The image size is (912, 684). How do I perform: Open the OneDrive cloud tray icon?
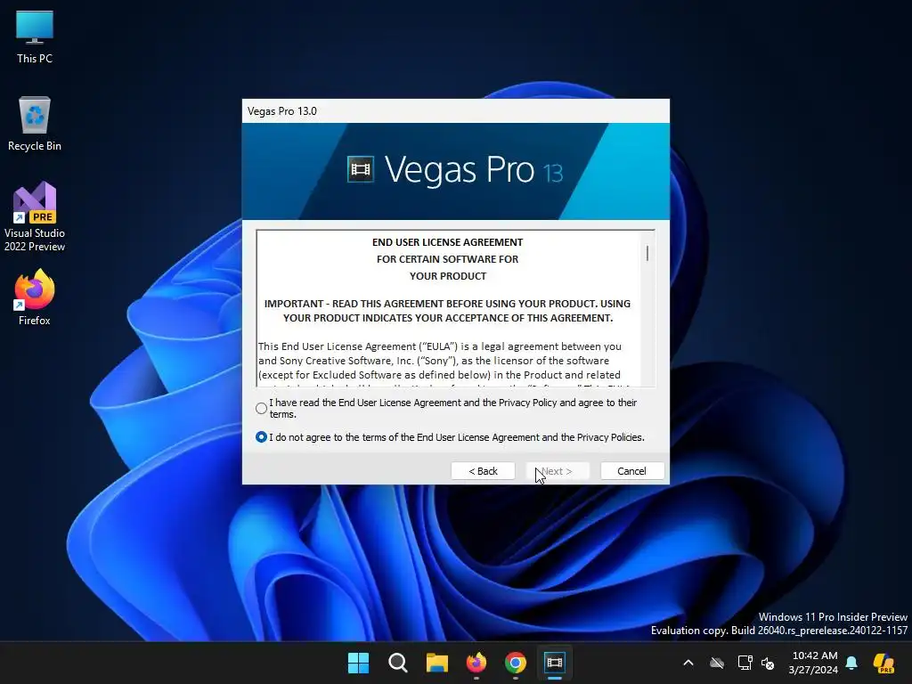[x=717, y=663]
